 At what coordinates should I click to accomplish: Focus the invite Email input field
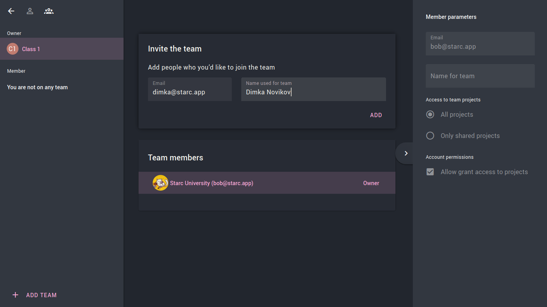click(x=190, y=92)
